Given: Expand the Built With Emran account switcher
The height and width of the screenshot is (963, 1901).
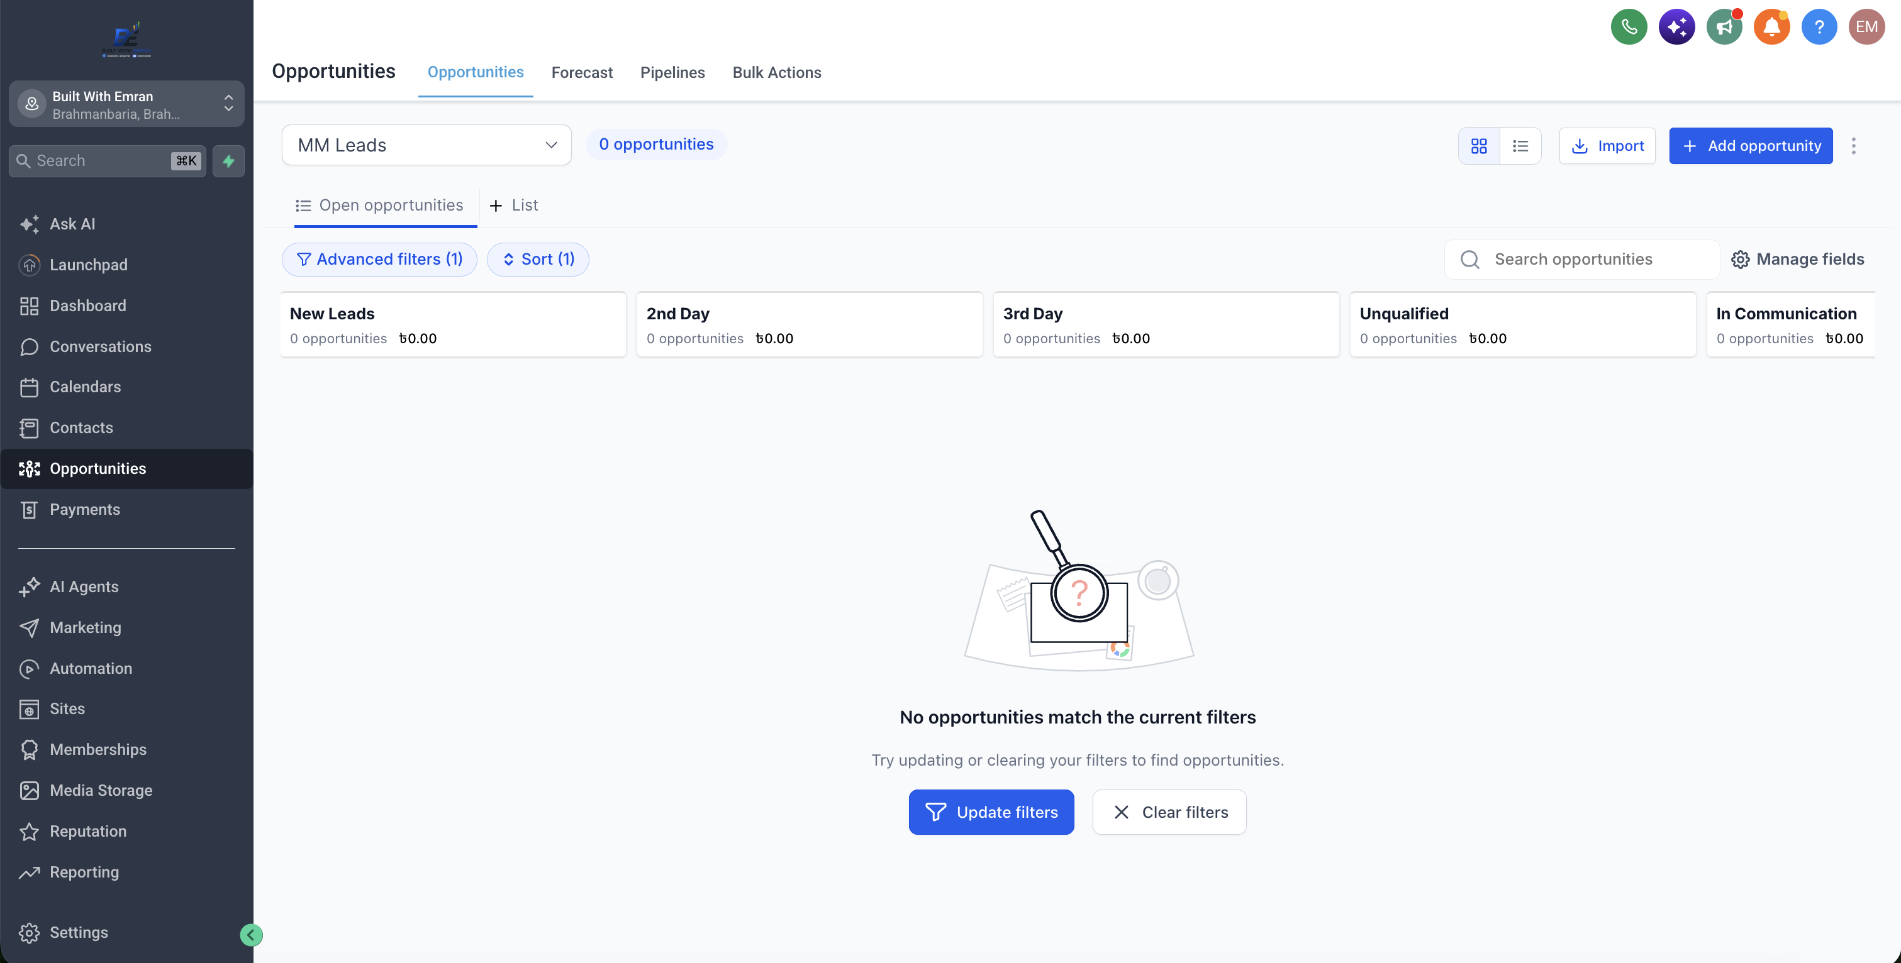Looking at the screenshot, I should pos(126,104).
